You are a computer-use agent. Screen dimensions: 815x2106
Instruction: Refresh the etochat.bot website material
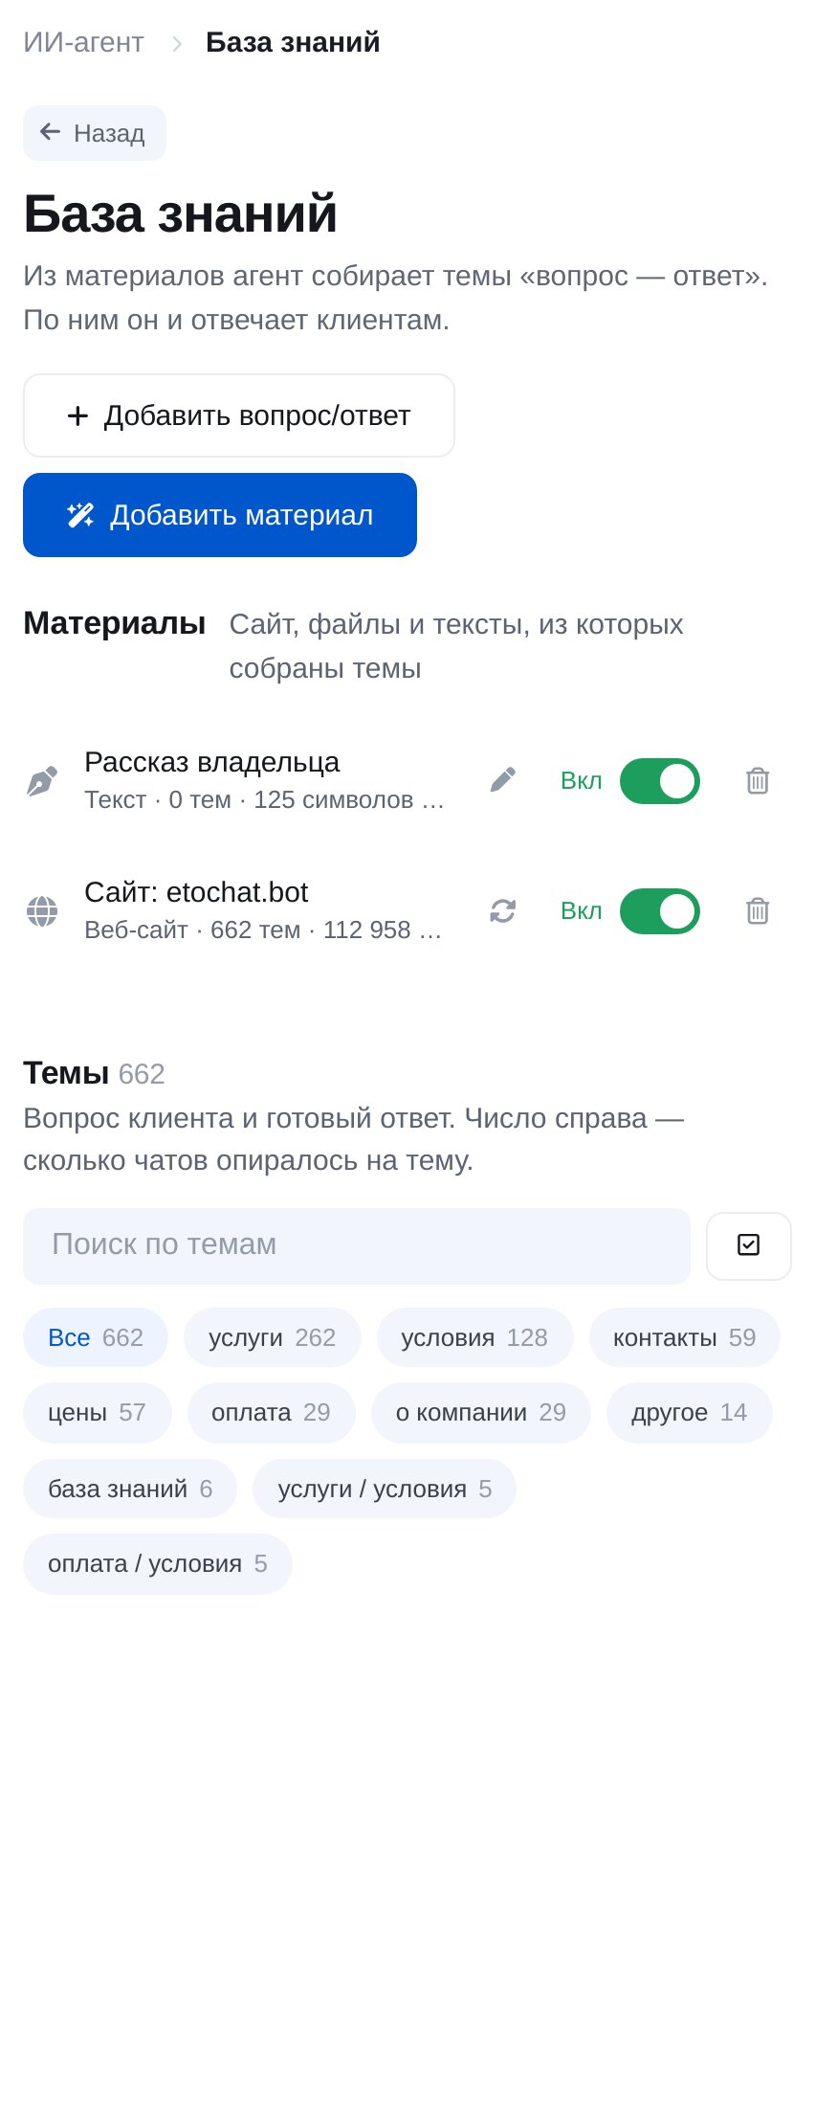503,910
